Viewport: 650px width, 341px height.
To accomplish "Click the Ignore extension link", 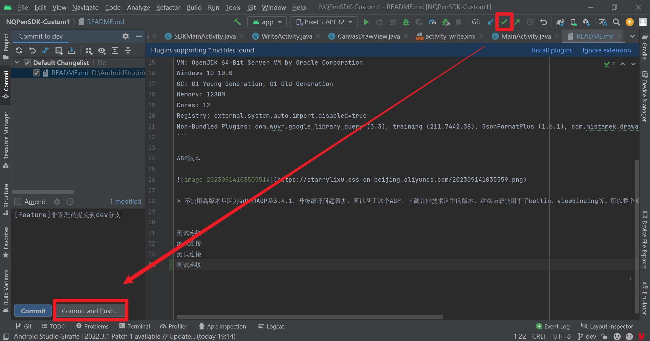I will [x=606, y=50].
